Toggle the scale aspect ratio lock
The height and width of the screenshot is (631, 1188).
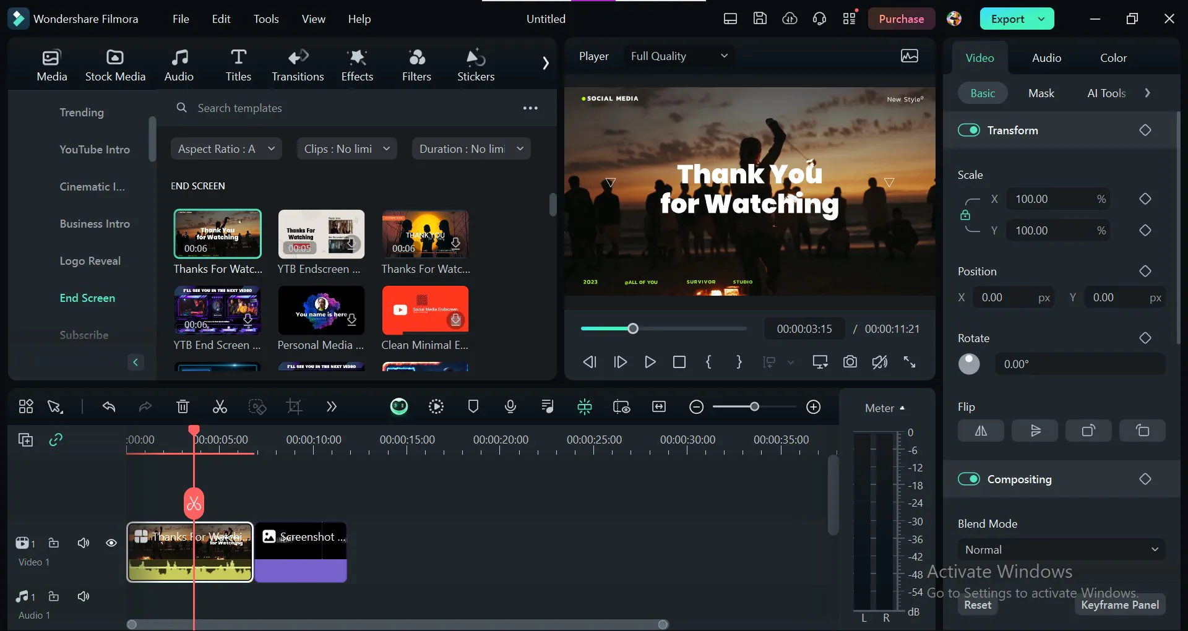[x=965, y=215]
